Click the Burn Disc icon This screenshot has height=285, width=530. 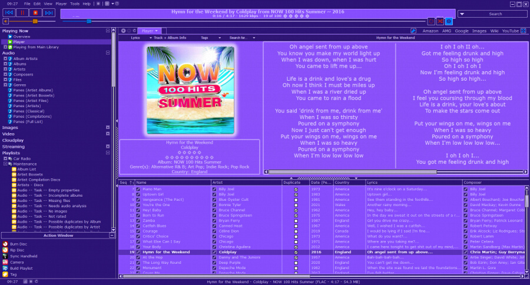tap(5, 244)
